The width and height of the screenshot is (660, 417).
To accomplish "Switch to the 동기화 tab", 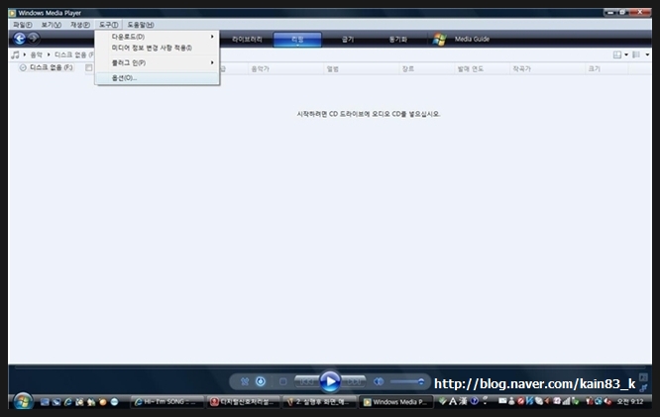I will click(x=397, y=40).
